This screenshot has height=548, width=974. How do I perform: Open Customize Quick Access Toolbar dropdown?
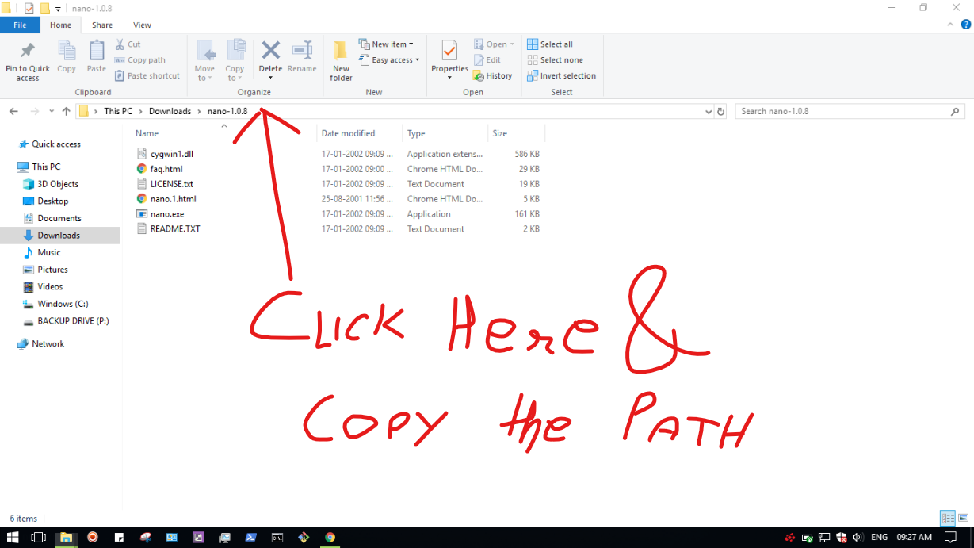point(58,9)
